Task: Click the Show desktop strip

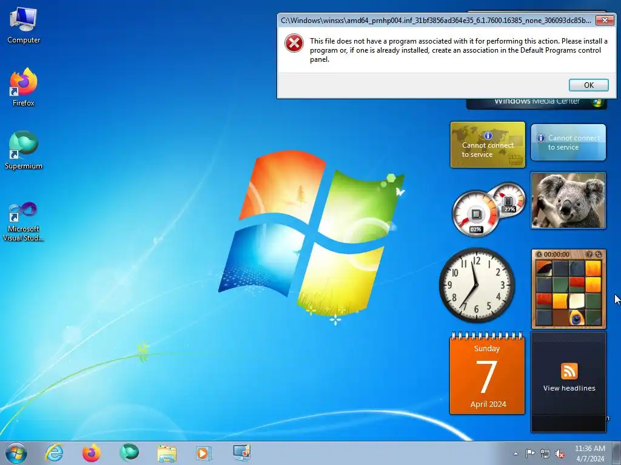Action: coord(617,453)
